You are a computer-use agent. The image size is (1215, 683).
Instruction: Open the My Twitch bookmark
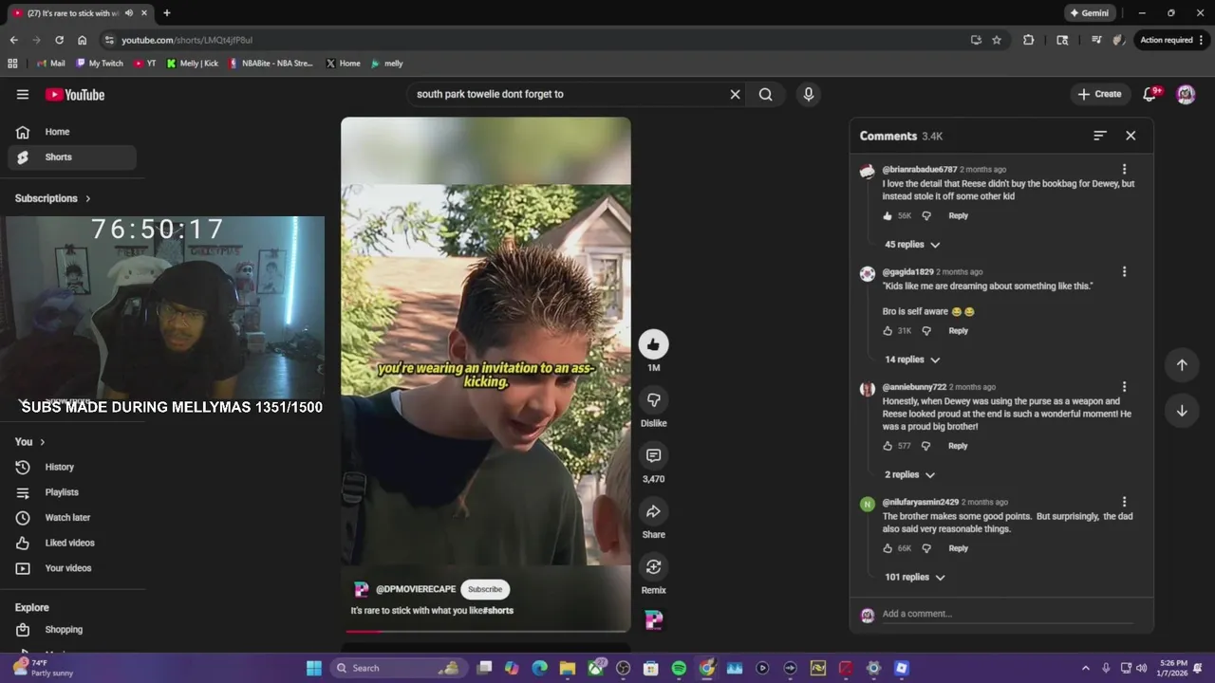(100, 64)
